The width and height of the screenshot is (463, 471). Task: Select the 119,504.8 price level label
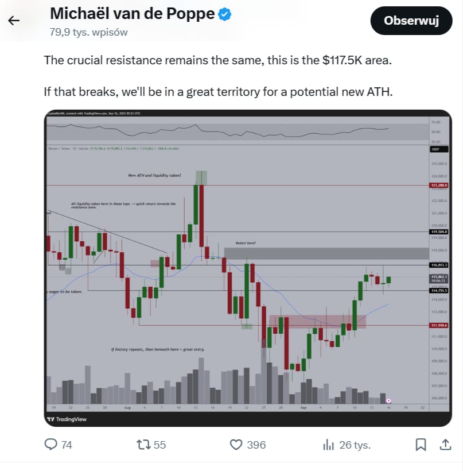pyautogui.click(x=438, y=232)
